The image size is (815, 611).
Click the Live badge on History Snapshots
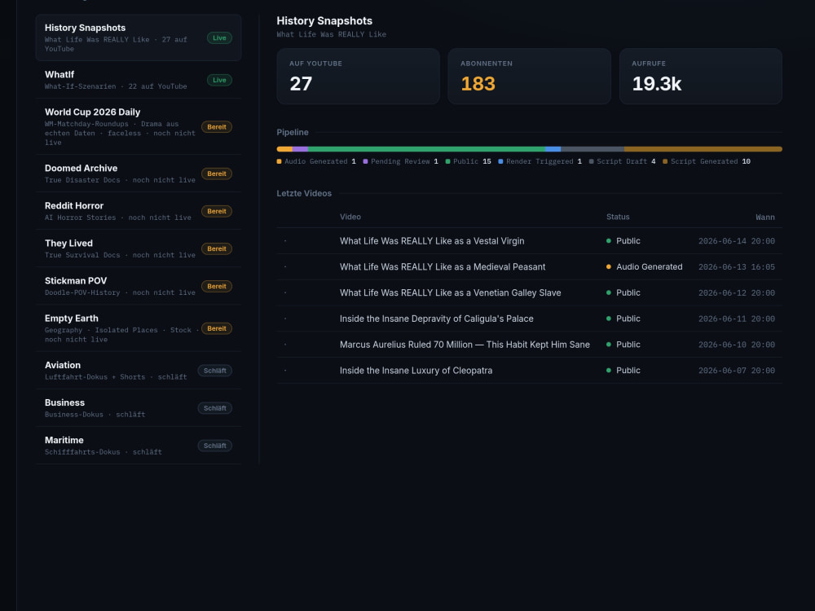click(x=219, y=38)
